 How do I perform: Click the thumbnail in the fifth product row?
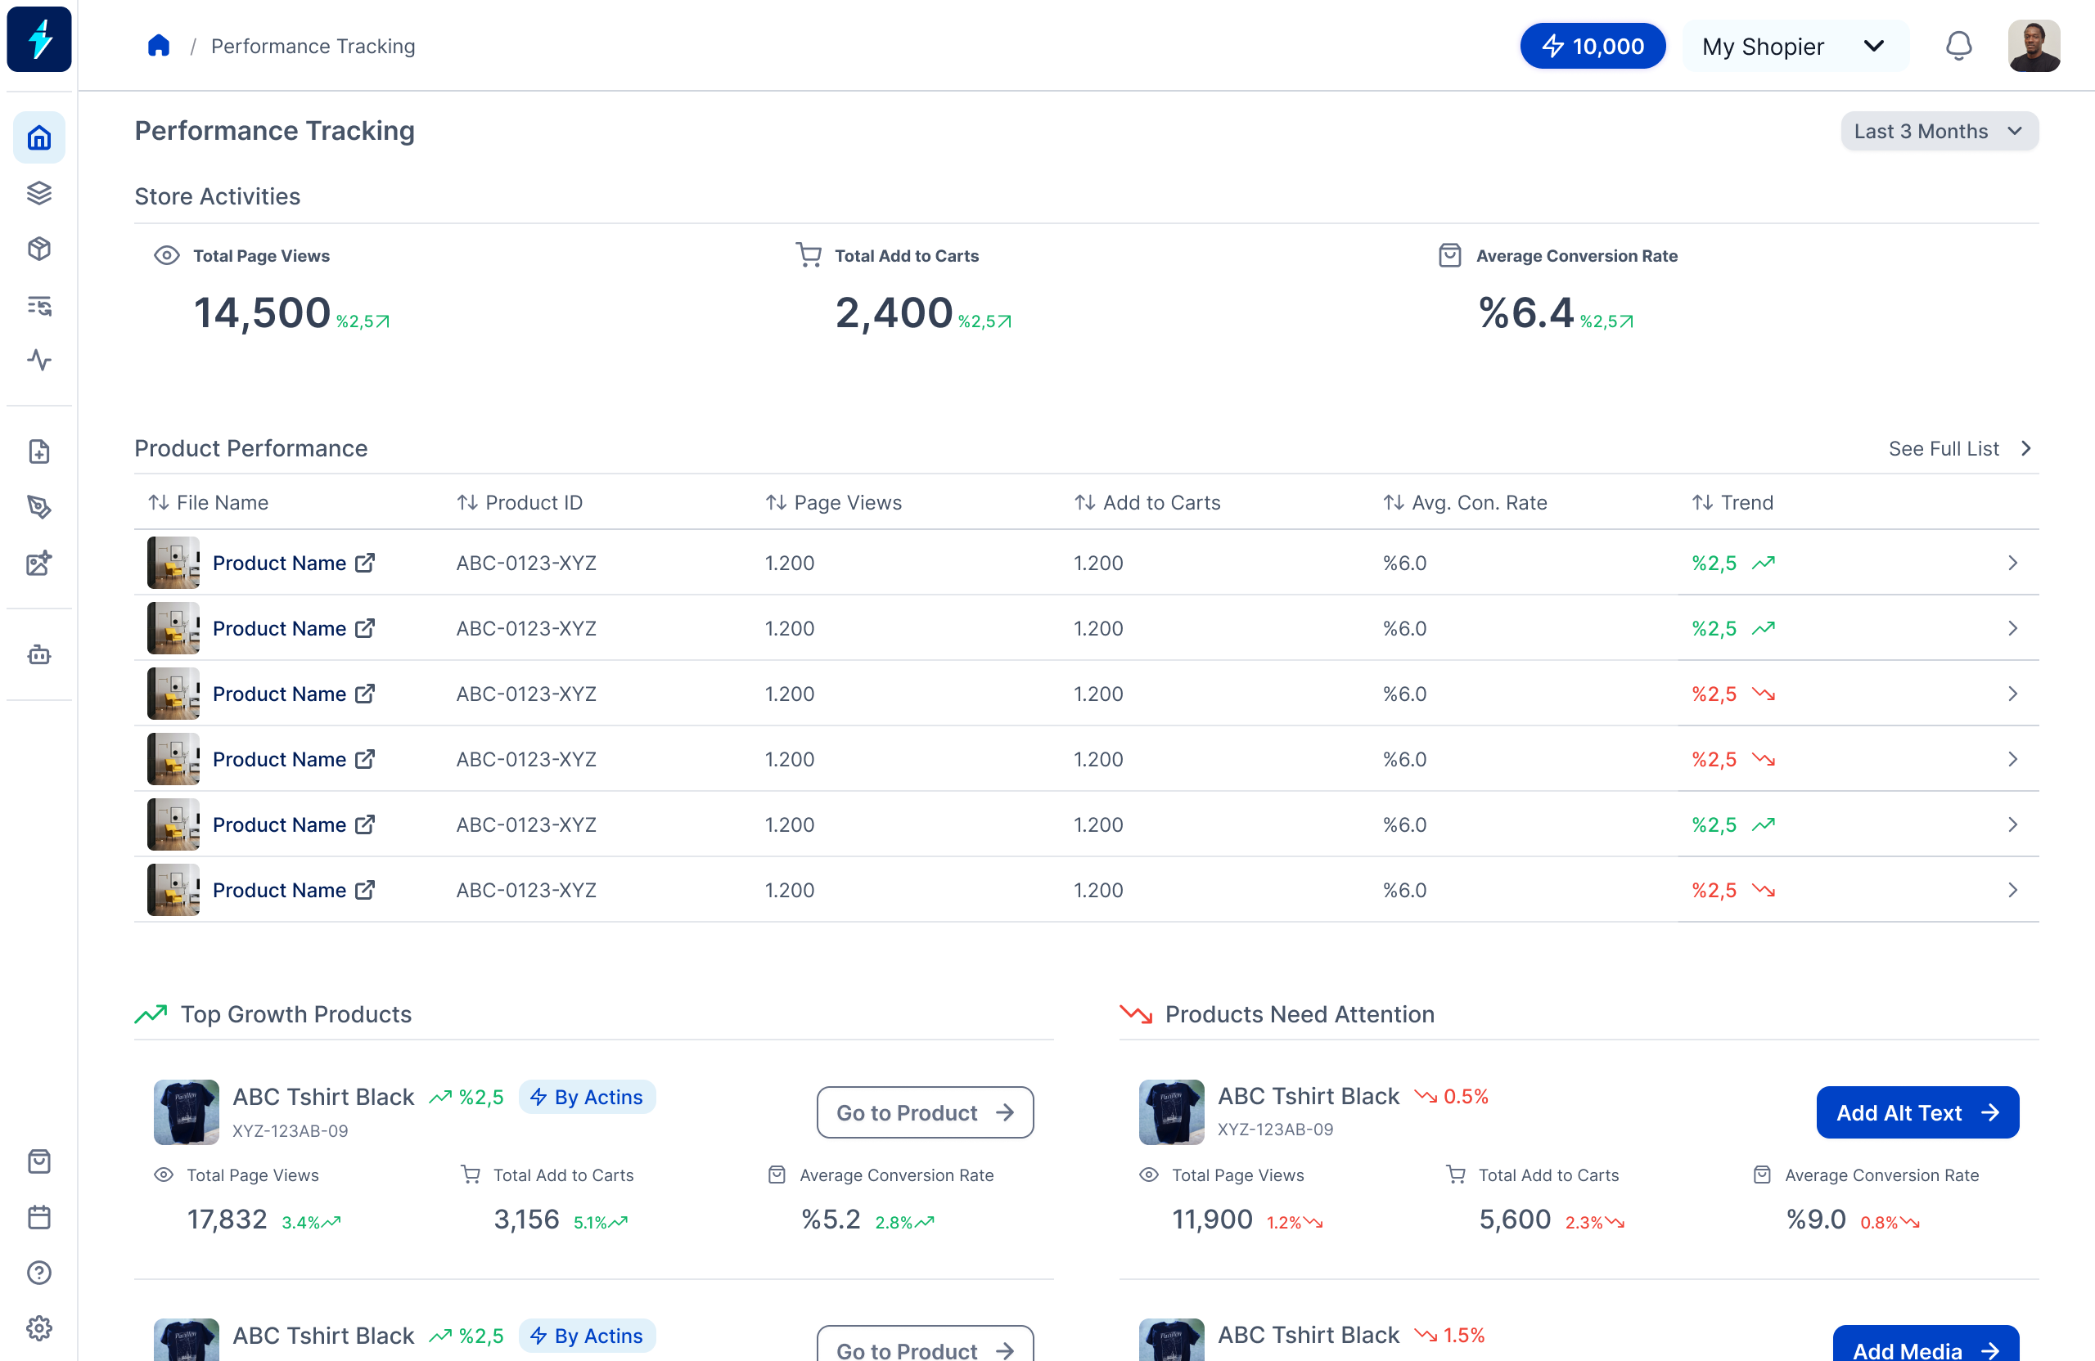[x=173, y=824]
